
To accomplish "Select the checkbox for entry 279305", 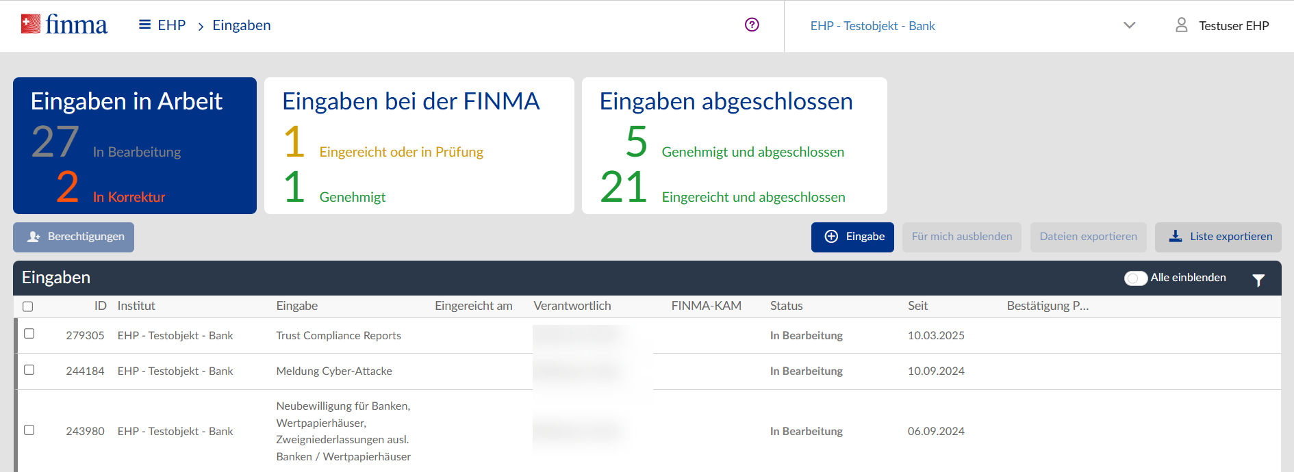I will click(29, 334).
